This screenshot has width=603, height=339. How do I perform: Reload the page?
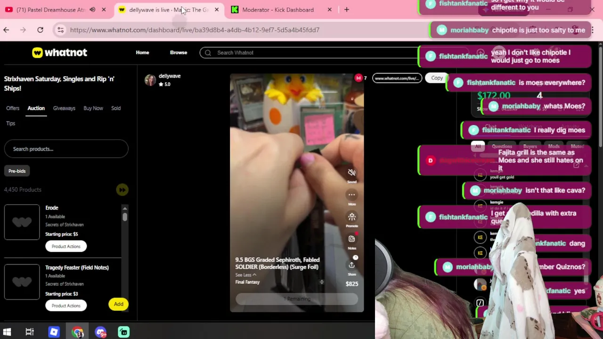(40, 30)
